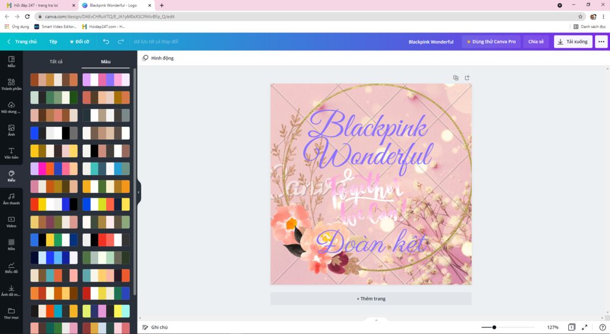This screenshot has height=334, width=610.
Task: Redo the last undone action
Action: click(x=120, y=42)
